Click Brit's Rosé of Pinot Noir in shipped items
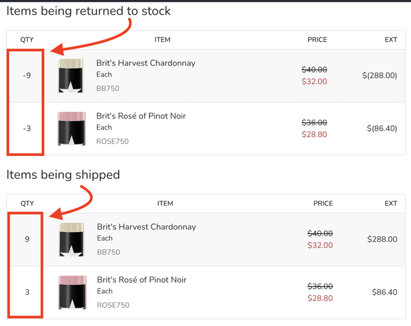Image resolution: width=411 pixels, height=326 pixels. coord(142,280)
